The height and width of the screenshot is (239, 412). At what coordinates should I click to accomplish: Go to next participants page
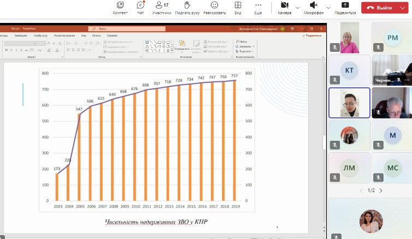381,190
